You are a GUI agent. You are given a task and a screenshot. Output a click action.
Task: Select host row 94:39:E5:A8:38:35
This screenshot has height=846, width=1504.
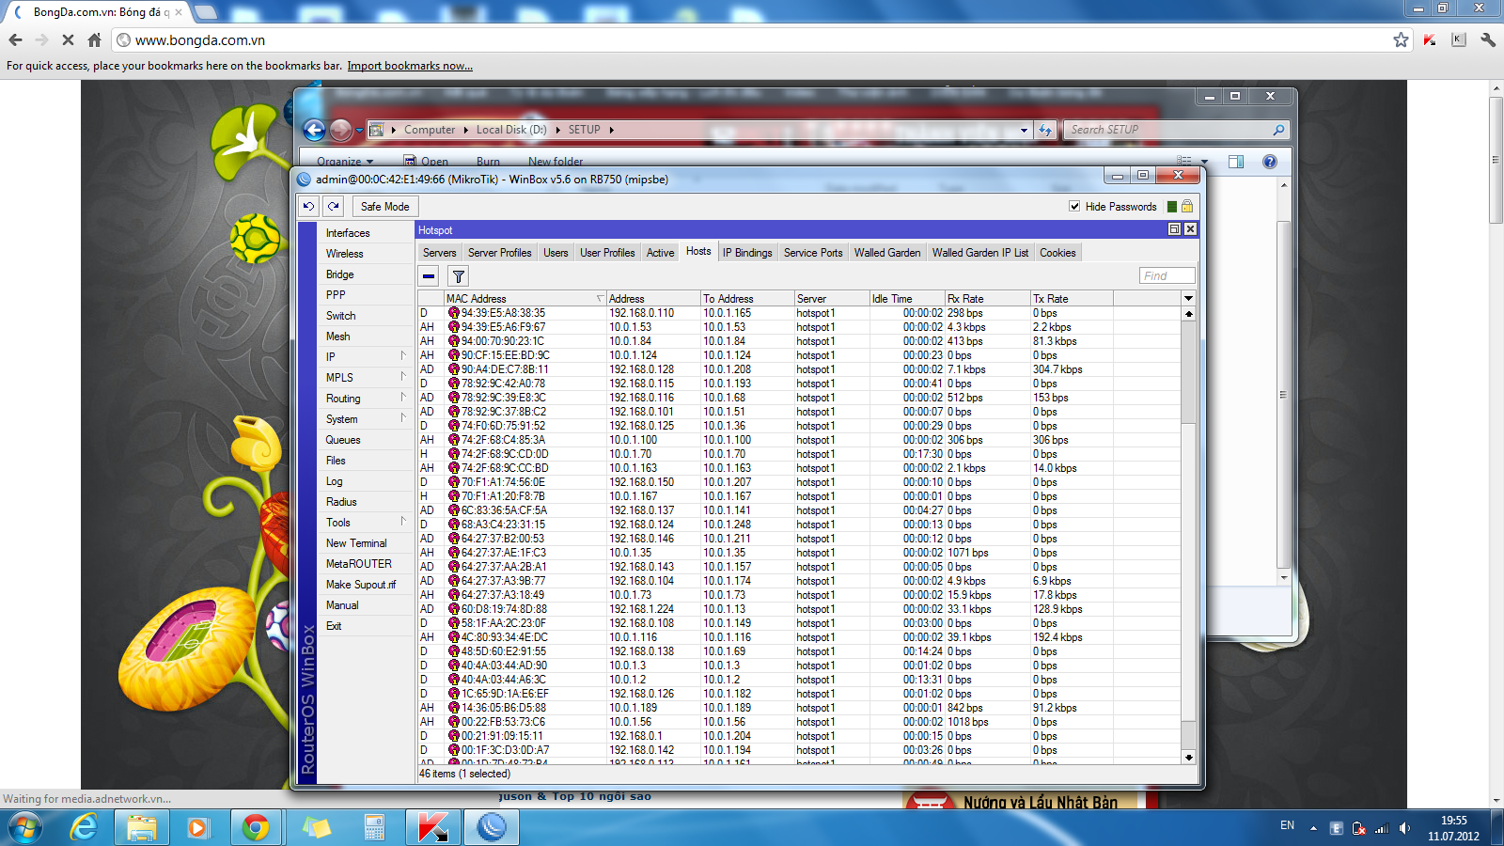[x=799, y=313]
